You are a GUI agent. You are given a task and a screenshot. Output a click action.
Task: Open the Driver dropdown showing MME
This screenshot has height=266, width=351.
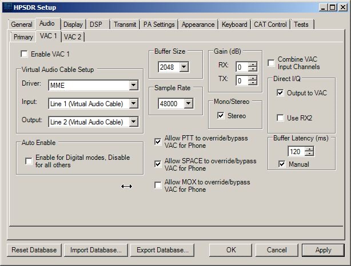(133, 85)
